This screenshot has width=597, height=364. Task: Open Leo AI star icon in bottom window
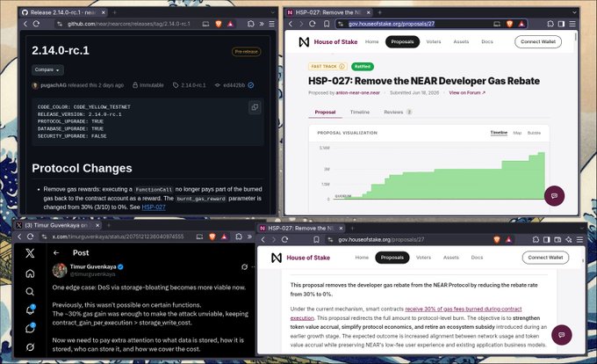568,240
